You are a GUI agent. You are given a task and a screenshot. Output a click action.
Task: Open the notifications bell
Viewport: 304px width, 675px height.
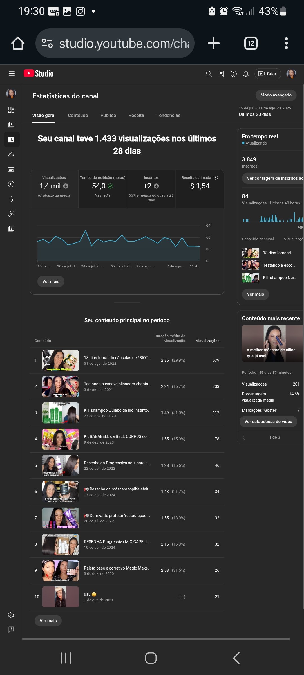pos(246,74)
